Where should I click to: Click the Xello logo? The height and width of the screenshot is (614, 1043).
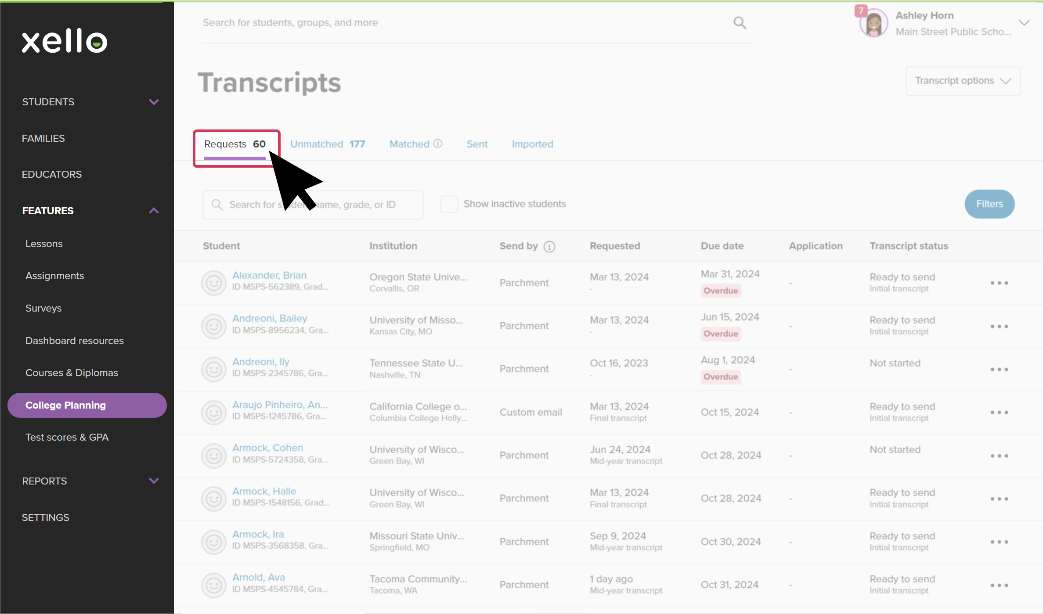tap(64, 41)
